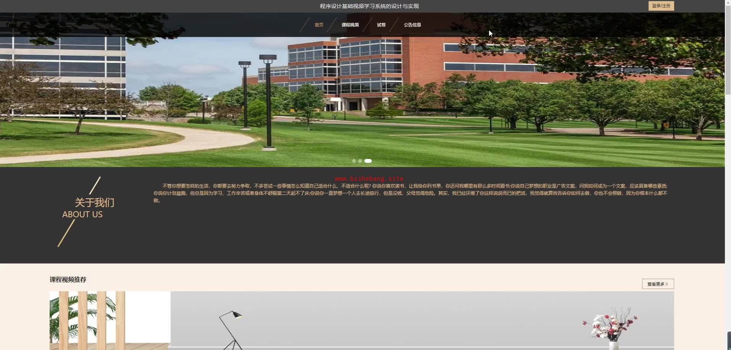Screen dimensions: 731x350
Task: Click the paragraph beginning 不管你想要怎样的生活
Action: point(411,193)
